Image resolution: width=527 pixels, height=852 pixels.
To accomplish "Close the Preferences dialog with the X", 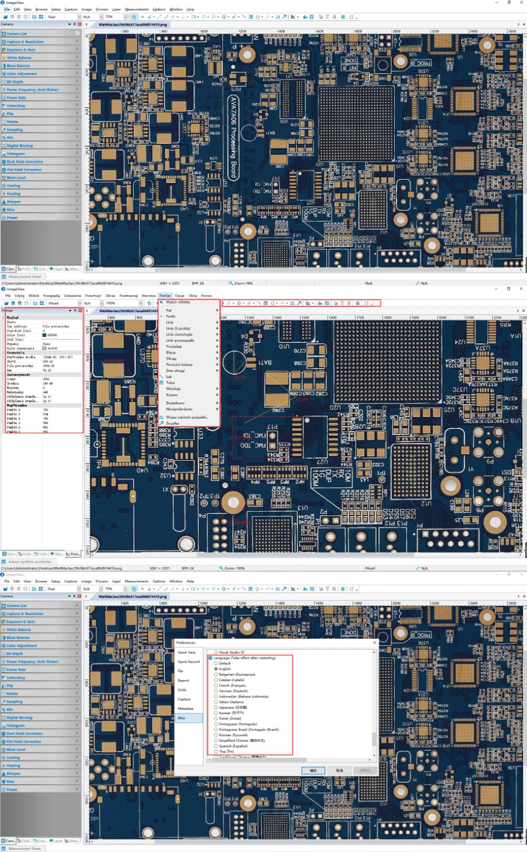I will pyautogui.click(x=375, y=642).
